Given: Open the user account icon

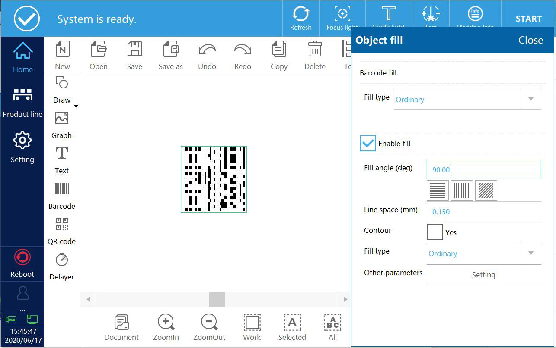Looking at the screenshot, I should coord(22,293).
